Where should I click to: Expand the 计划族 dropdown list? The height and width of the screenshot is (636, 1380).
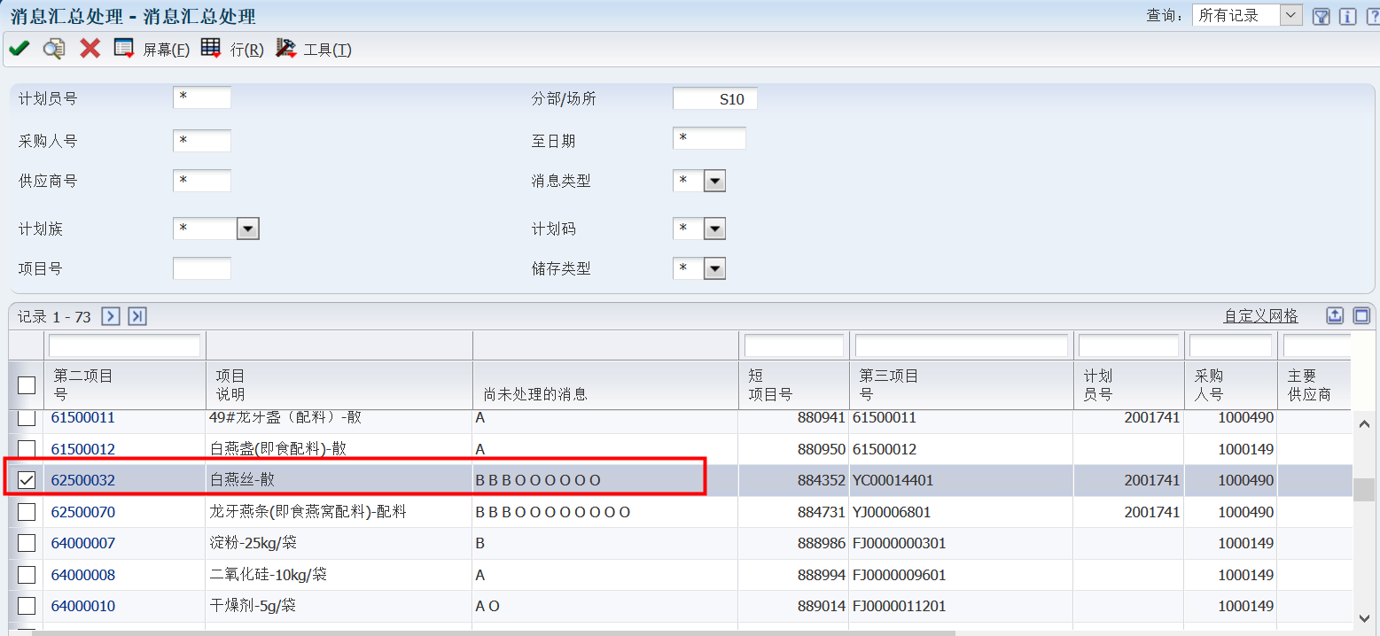248,229
